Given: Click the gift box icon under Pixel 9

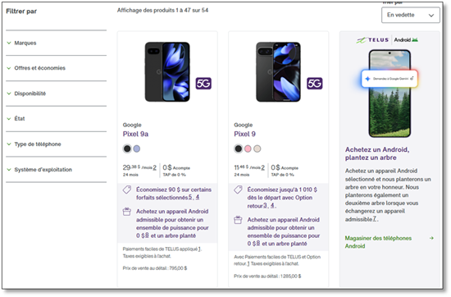Looking at the screenshot, I should point(238,220).
